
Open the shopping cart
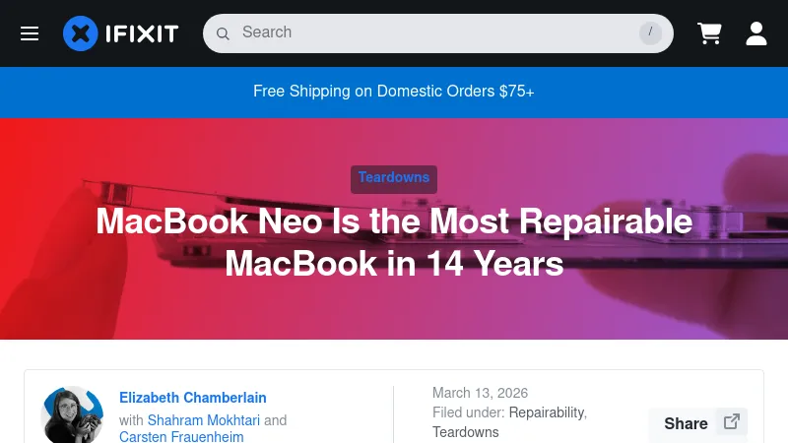click(x=709, y=33)
